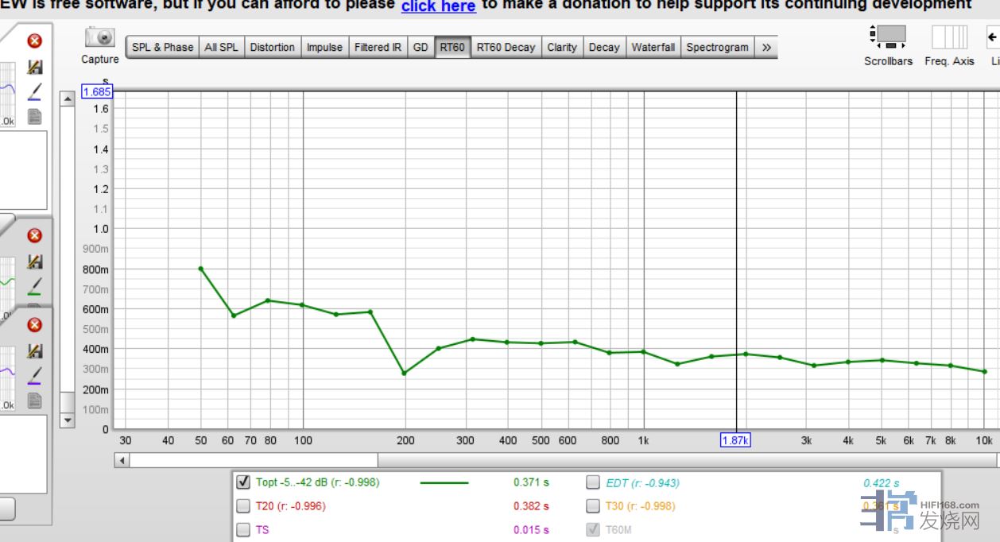The height and width of the screenshot is (542, 1000).
Task: Follow the 'click here' donation link
Action: (x=438, y=6)
